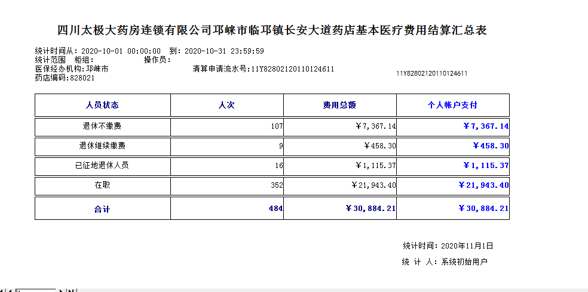Click the 统计时间:2020年11月1日 line
The image size is (588, 292).
[x=448, y=246]
